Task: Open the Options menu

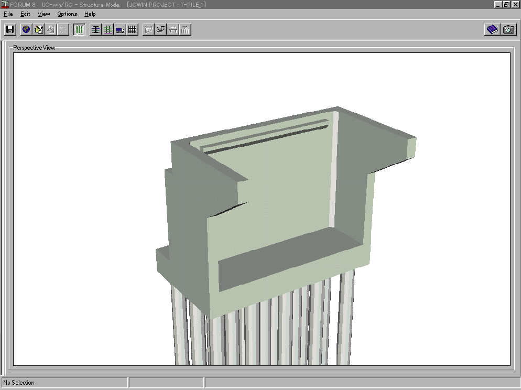Action: pos(67,14)
